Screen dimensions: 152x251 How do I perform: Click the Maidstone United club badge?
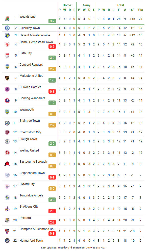point(7,78)
